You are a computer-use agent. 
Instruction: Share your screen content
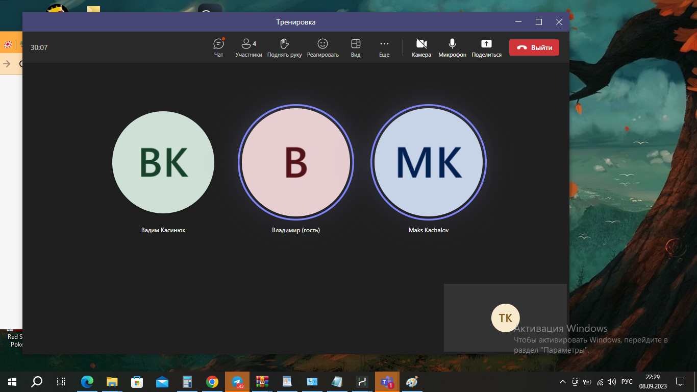(x=486, y=47)
